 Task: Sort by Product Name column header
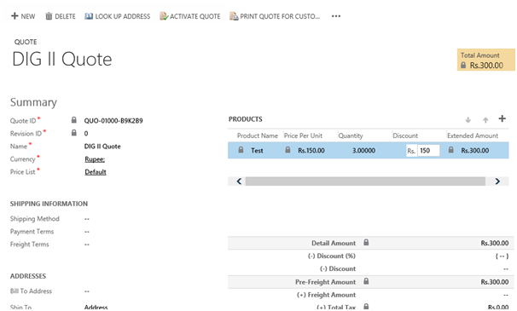point(257,135)
